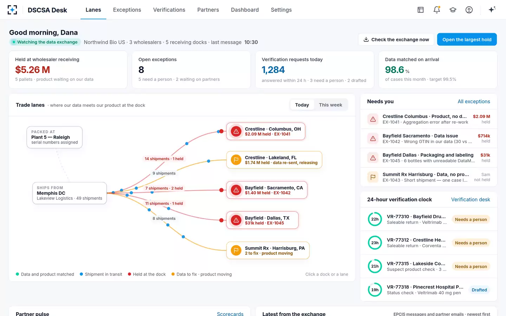Open the All exceptions link
Screen dimensions: 506x316
pyautogui.click(x=474, y=101)
